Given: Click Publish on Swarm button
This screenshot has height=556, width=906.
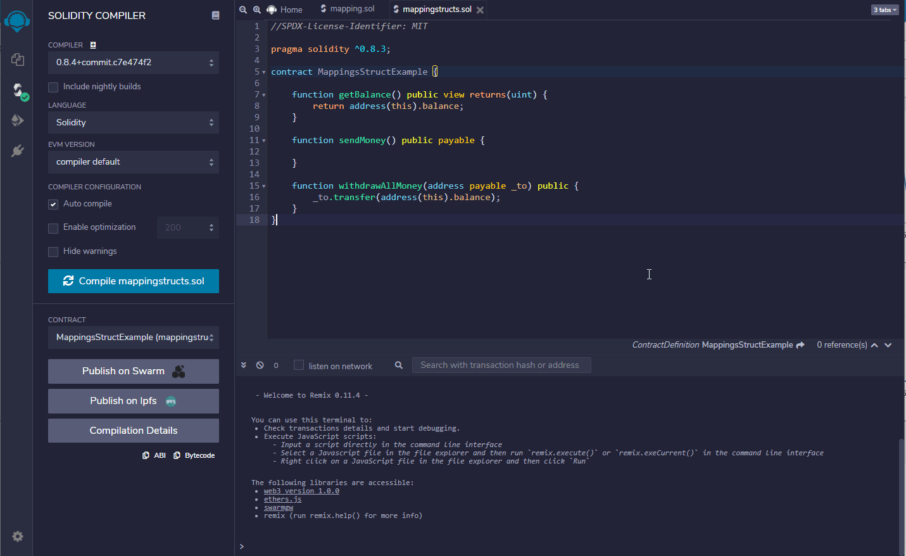Looking at the screenshot, I should coord(134,371).
